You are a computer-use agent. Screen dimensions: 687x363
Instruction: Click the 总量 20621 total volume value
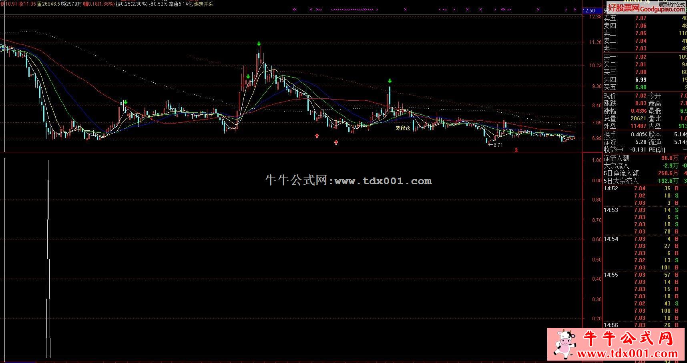click(x=638, y=119)
